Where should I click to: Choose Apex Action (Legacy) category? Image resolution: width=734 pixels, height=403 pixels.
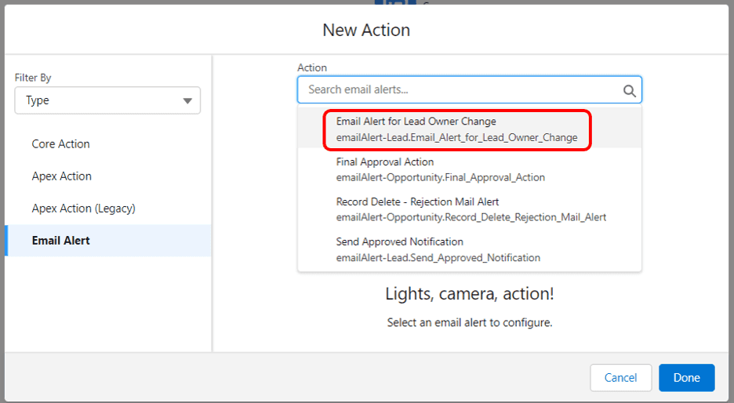coord(83,209)
